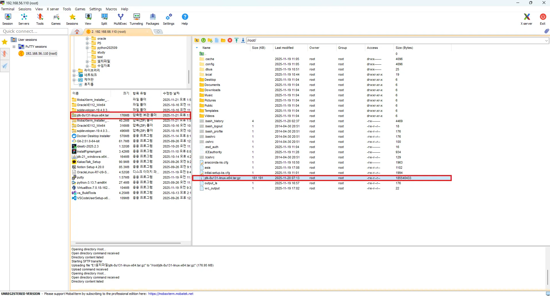Click the /root/ remote path field
This screenshot has height=296, width=550.
pos(395,41)
